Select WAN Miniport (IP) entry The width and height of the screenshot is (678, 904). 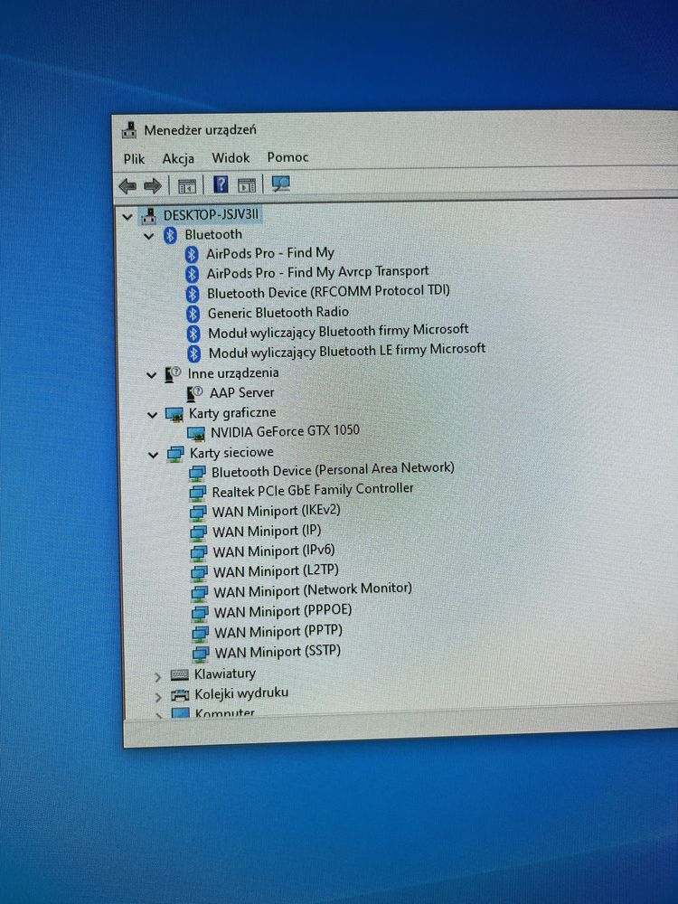pyautogui.click(x=267, y=531)
